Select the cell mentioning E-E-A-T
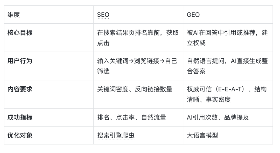280x153 pixels. point(228,94)
